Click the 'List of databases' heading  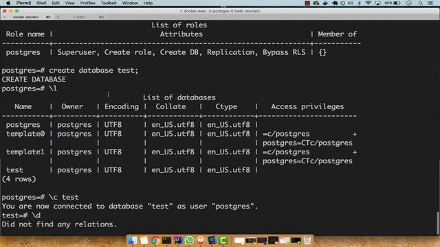coord(179,97)
